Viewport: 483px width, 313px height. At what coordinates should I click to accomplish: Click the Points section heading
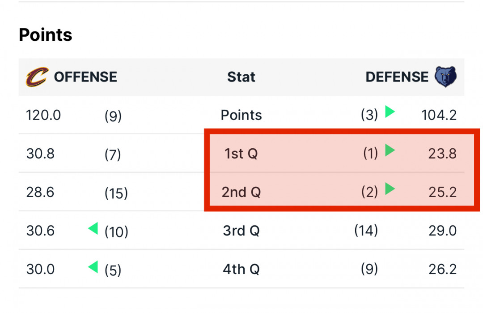coord(46,34)
